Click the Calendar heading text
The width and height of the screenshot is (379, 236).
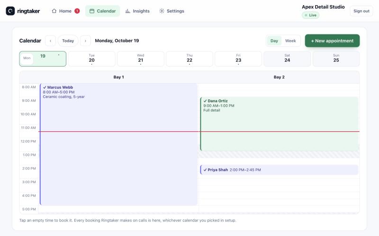(30, 41)
